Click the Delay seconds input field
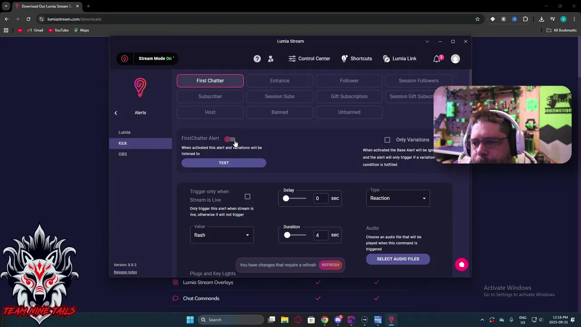The image size is (581, 327). click(320, 198)
